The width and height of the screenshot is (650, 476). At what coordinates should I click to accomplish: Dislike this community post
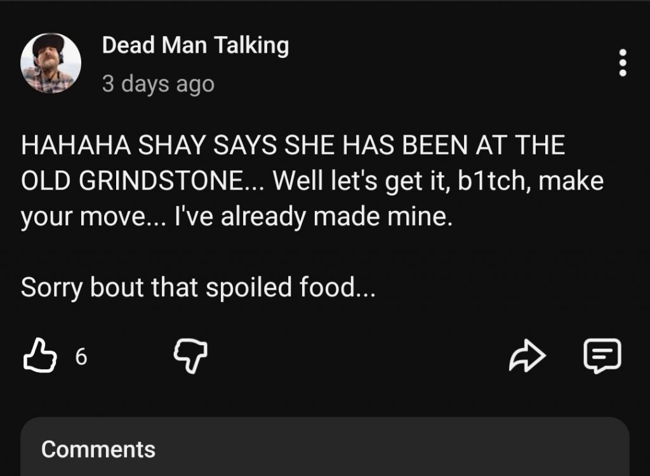tap(191, 356)
